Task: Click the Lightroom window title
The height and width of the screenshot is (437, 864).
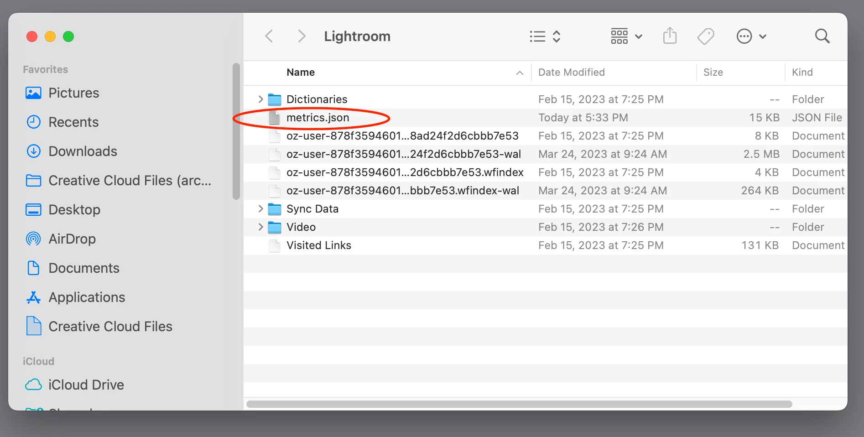Action: coord(357,36)
